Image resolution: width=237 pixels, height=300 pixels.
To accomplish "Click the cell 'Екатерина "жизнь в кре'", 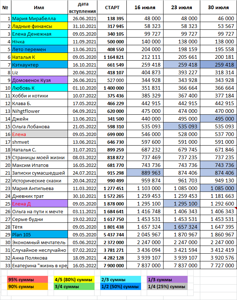I will tap(39, 265).
